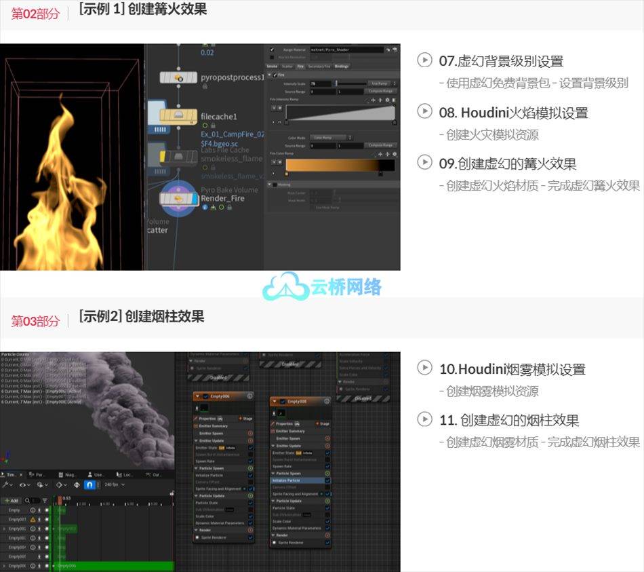Screen dimensions: 644x572
Task: Click the play icon beside lesson 08
Action: coord(424,111)
